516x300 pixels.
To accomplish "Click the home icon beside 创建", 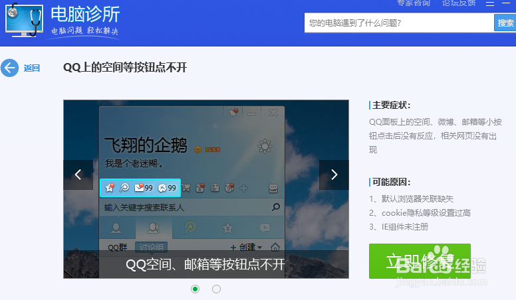I will pos(275,247).
